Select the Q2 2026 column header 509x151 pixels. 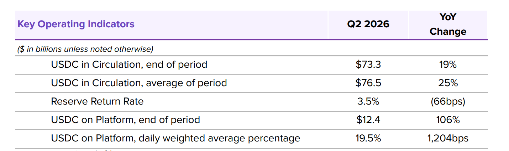(x=368, y=24)
